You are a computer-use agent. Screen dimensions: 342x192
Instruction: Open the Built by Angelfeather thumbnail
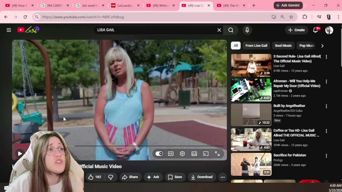point(251,115)
